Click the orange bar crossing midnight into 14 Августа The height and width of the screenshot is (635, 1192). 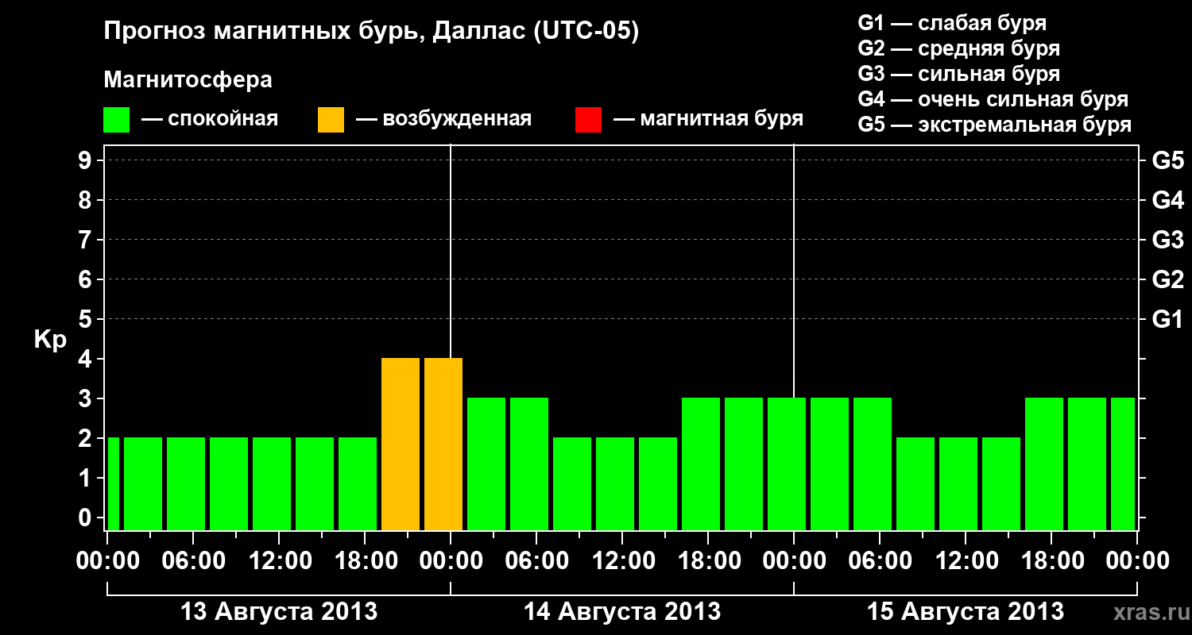coord(443,444)
